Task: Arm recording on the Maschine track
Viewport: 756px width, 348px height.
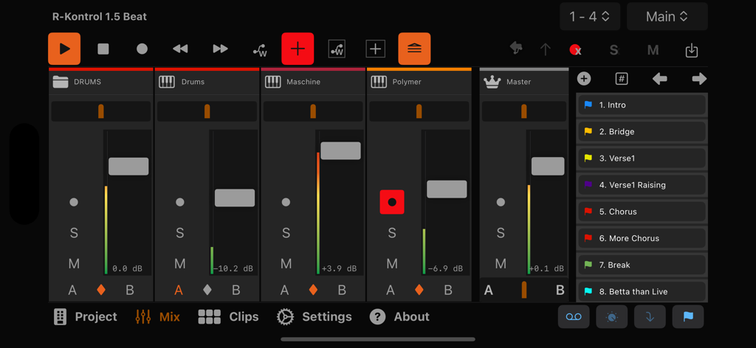Action: pyautogui.click(x=286, y=202)
